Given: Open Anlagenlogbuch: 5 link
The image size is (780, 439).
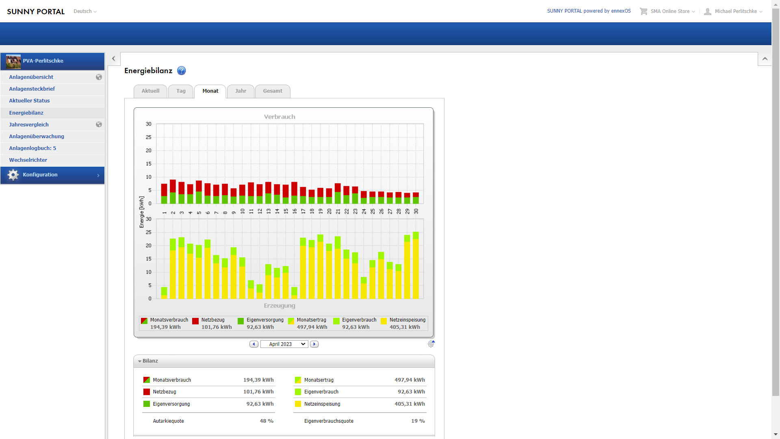Looking at the screenshot, I should [x=32, y=148].
